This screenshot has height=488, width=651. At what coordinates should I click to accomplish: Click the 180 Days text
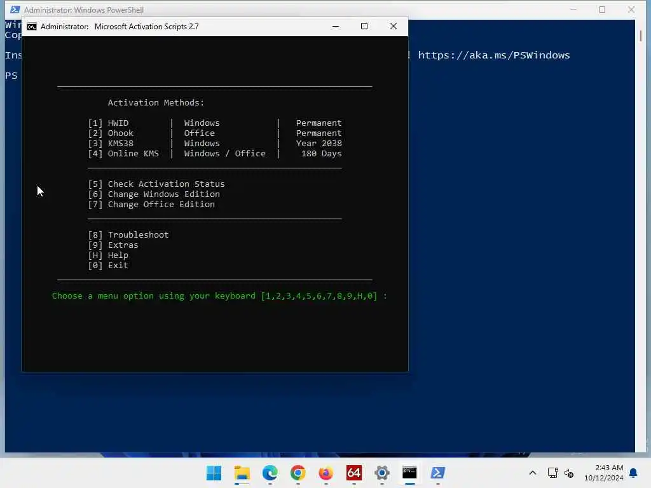click(x=321, y=154)
